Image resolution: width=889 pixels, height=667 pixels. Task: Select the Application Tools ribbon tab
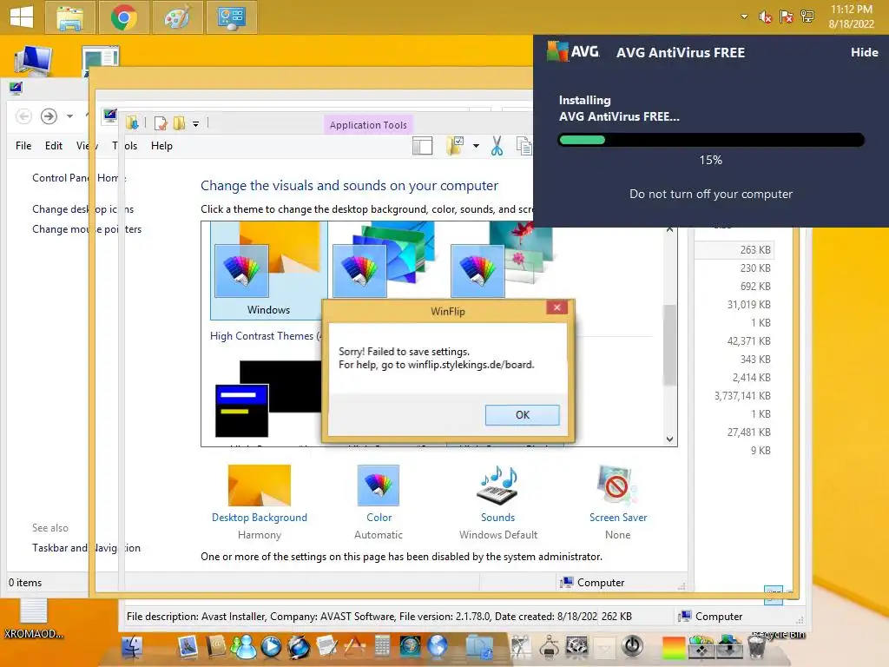(x=368, y=125)
